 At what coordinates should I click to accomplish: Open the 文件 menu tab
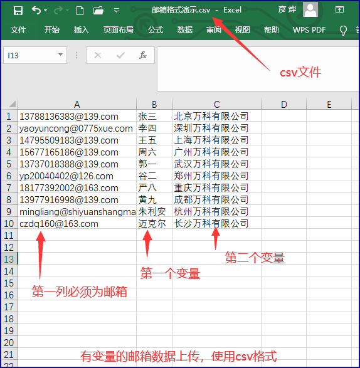(18, 30)
